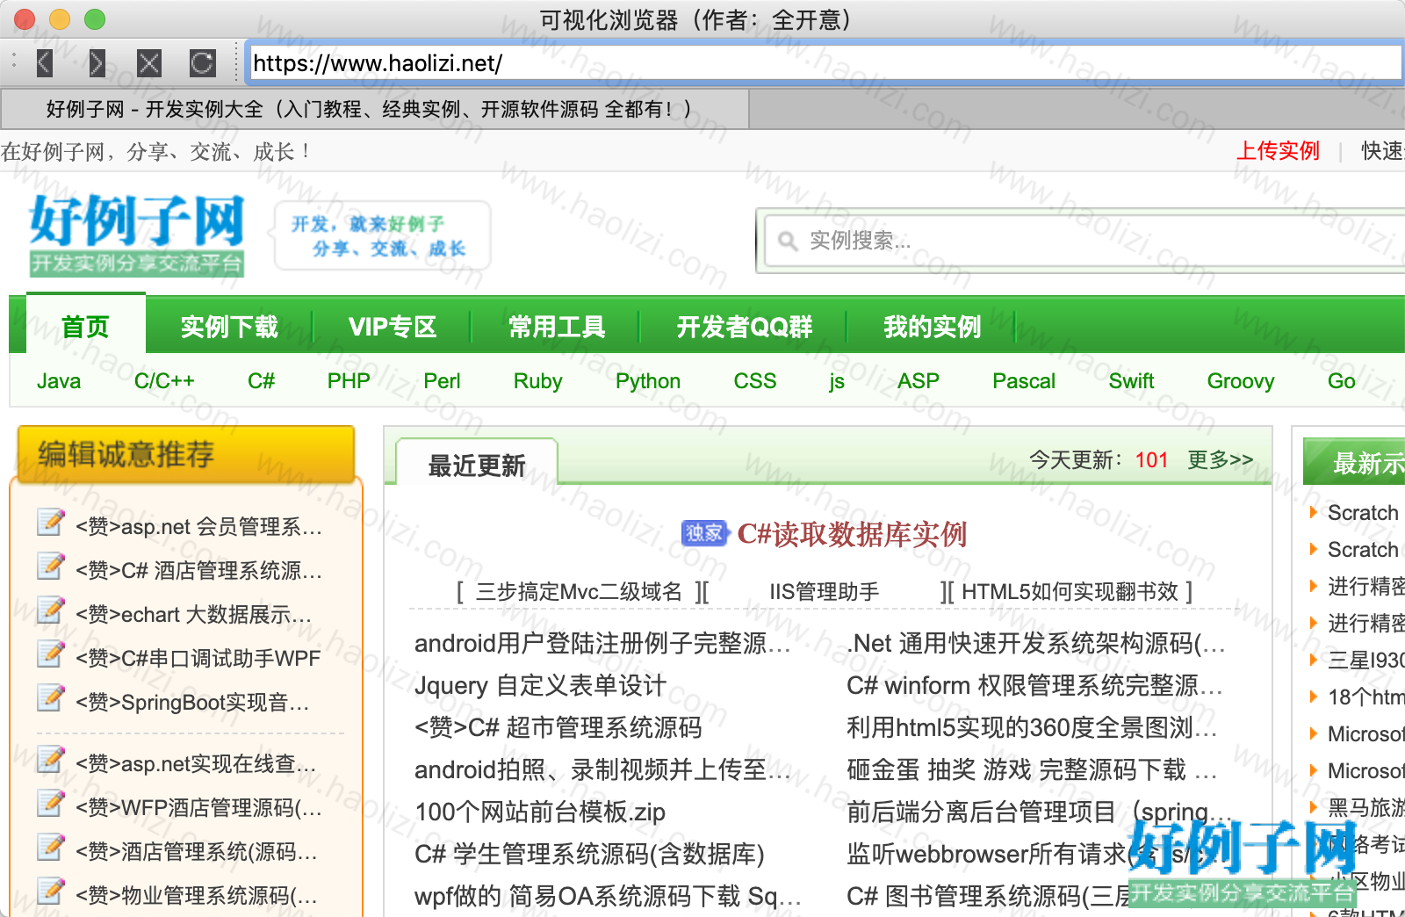Viewport: 1405px width, 917px height.
Task: Open 砸金蛋 抽奖 游戏 完整源码下载 entry
Action: [x=1032, y=770]
